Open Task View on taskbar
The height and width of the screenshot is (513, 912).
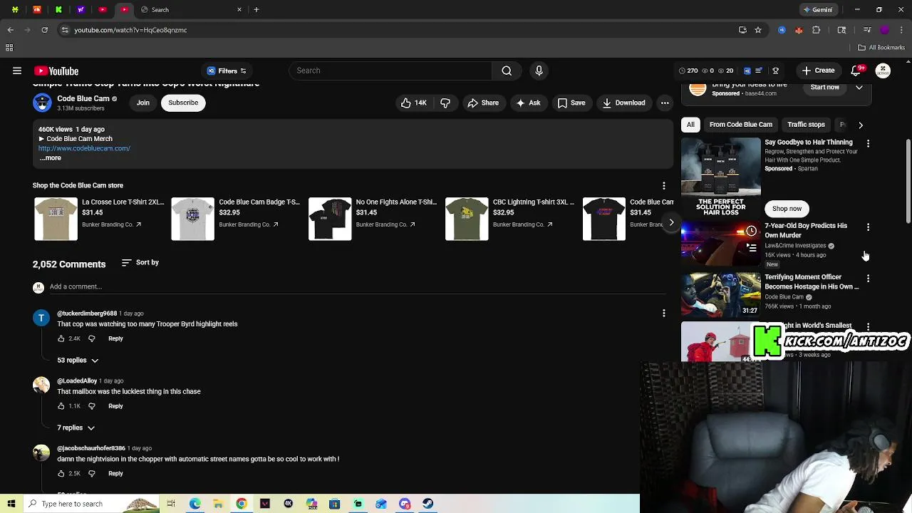(171, 504)
